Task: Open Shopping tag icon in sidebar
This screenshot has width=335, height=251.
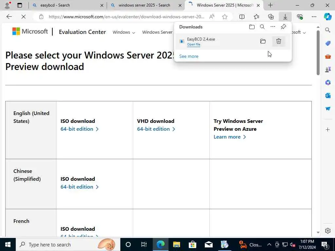Action: (x=328, y=43)
